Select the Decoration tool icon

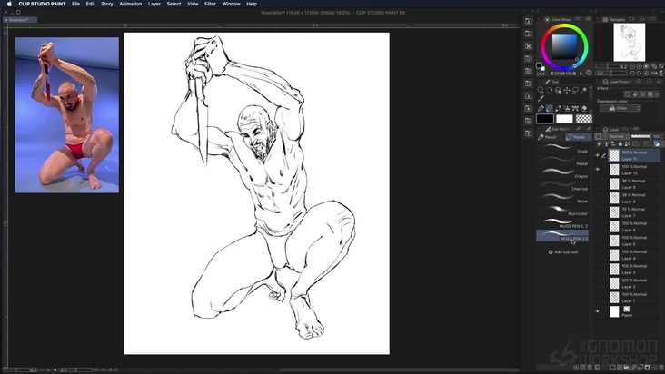pos(575,108)
